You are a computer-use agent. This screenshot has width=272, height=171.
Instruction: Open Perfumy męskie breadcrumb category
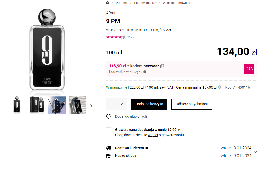coord(145,3)
